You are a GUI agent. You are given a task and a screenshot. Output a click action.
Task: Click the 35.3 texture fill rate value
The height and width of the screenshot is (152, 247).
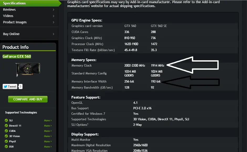pos(154,50)
